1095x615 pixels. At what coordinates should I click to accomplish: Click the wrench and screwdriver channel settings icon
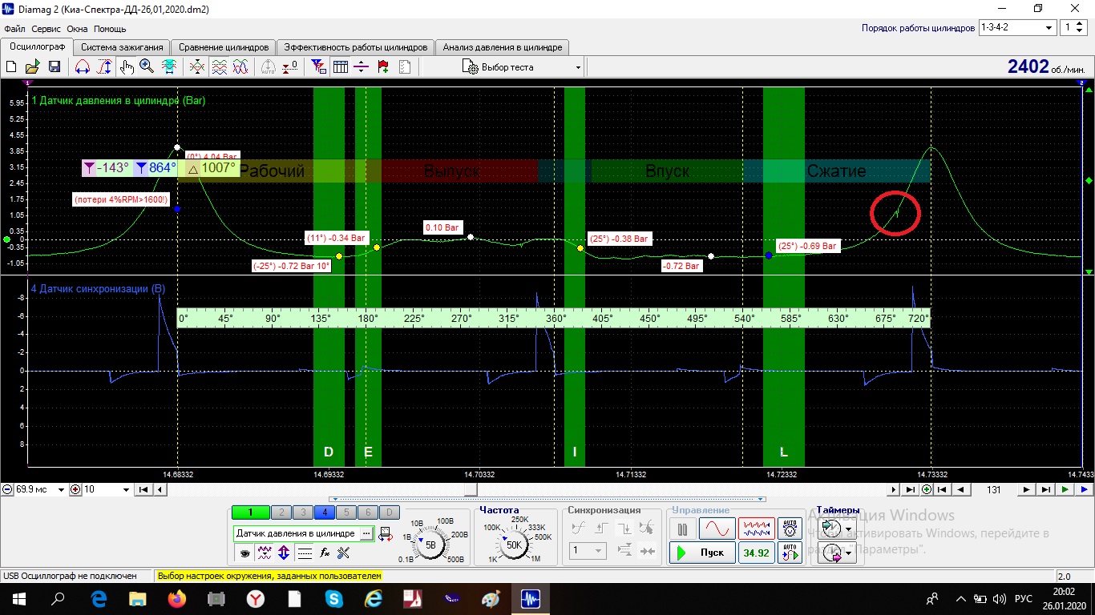pyautogui.click(x=344, y=553)
